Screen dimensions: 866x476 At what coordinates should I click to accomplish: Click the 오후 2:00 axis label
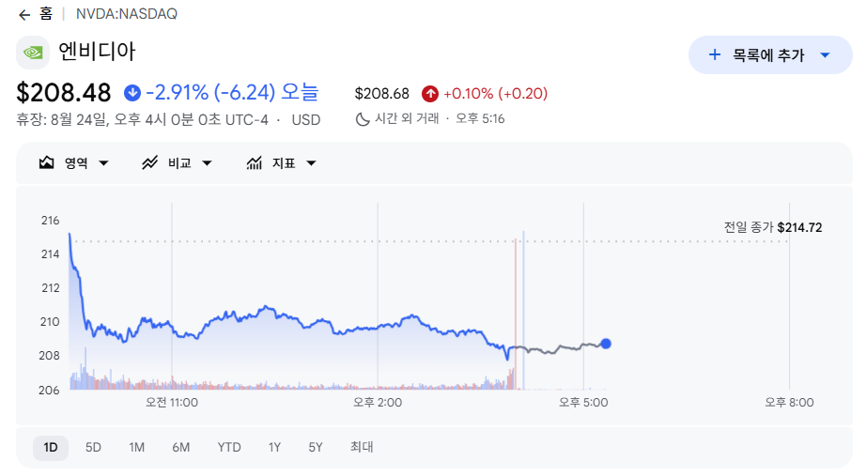(378, 403)
